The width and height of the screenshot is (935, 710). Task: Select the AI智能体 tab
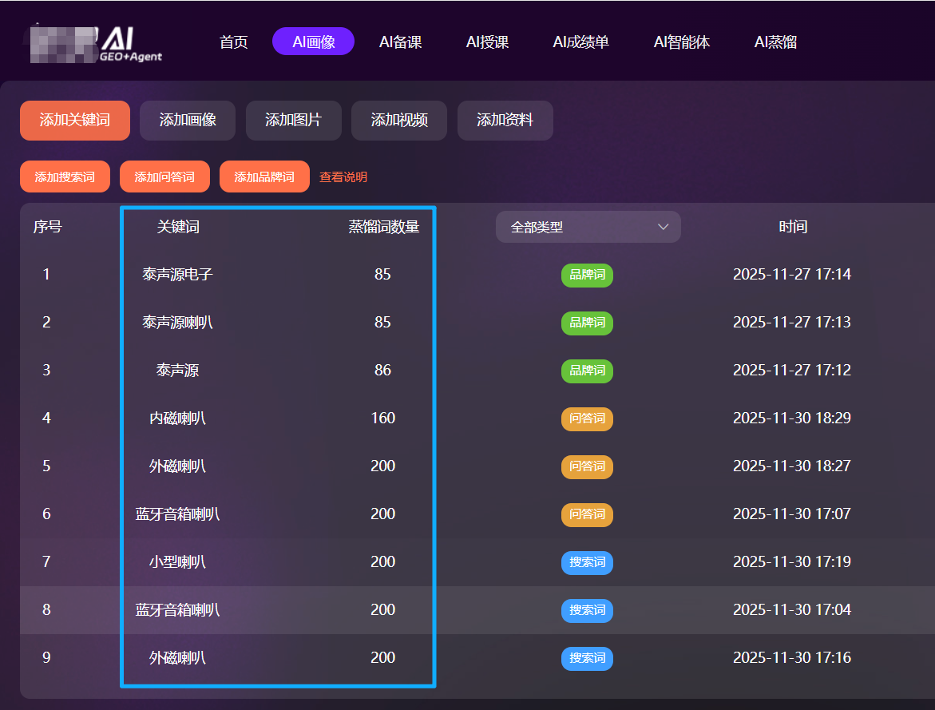point(681,42)
